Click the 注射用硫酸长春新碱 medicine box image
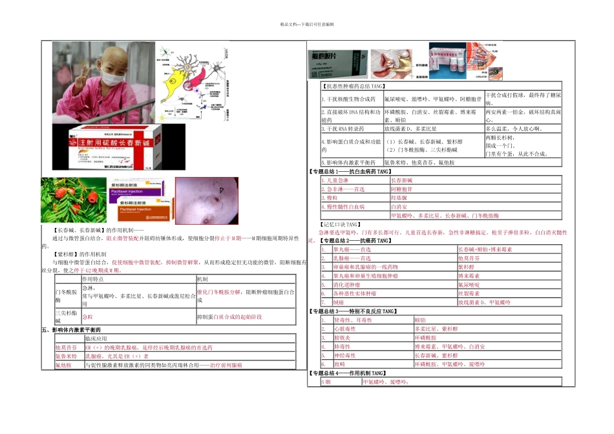Viewport: 614px width, 434px height. point(119,147)
